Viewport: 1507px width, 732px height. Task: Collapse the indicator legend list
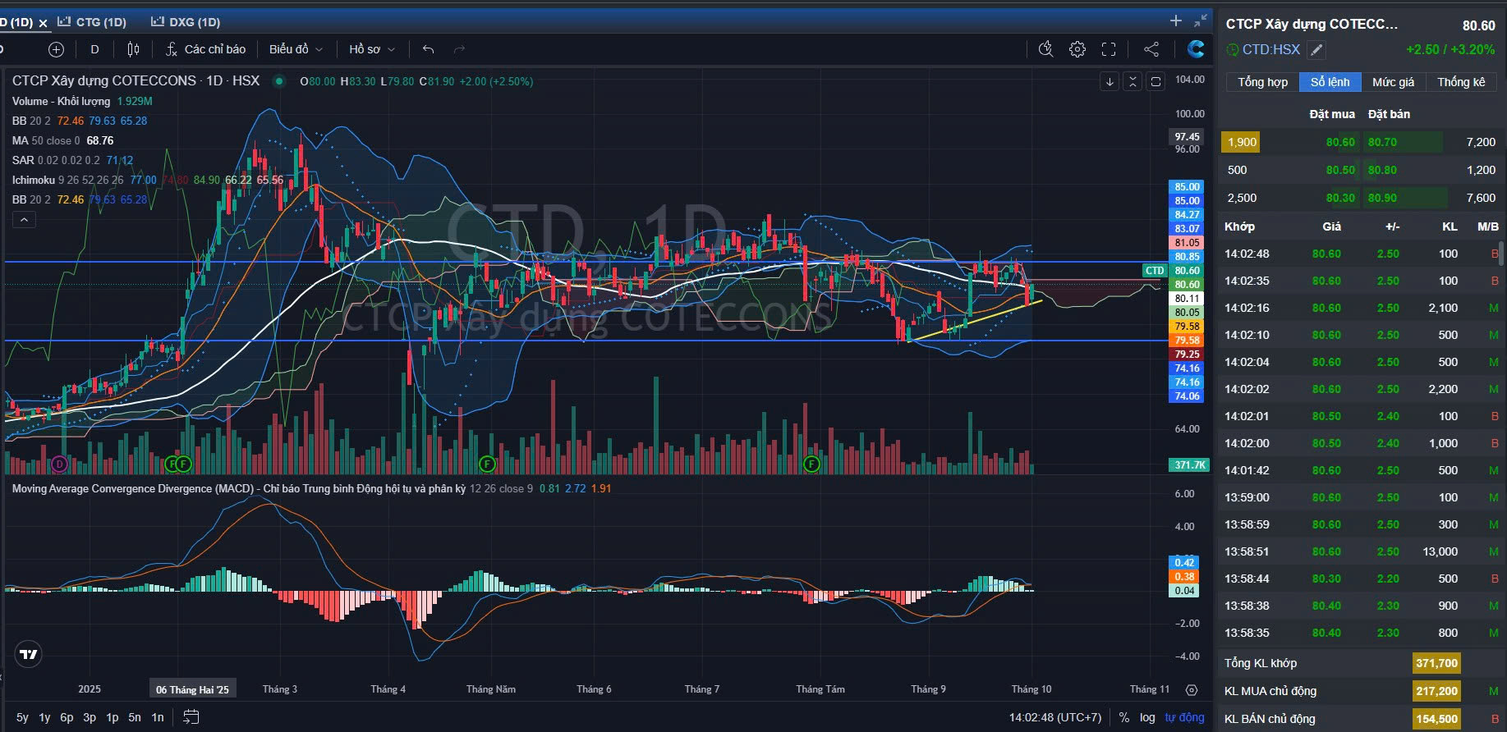click(x=24, y=220)
